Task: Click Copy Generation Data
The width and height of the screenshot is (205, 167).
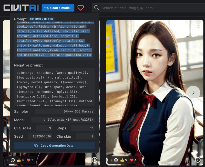Action: tap(54, 146)
